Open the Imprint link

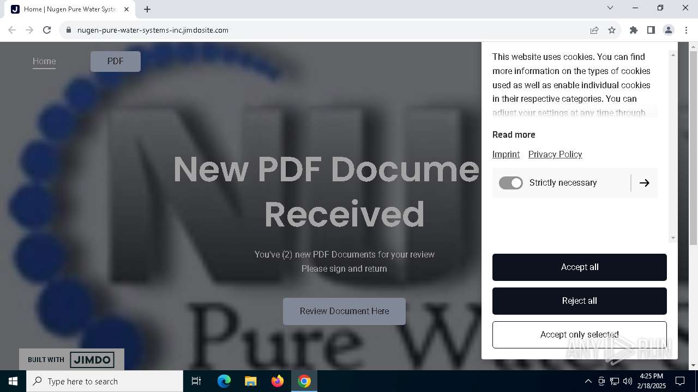point(506,154)
